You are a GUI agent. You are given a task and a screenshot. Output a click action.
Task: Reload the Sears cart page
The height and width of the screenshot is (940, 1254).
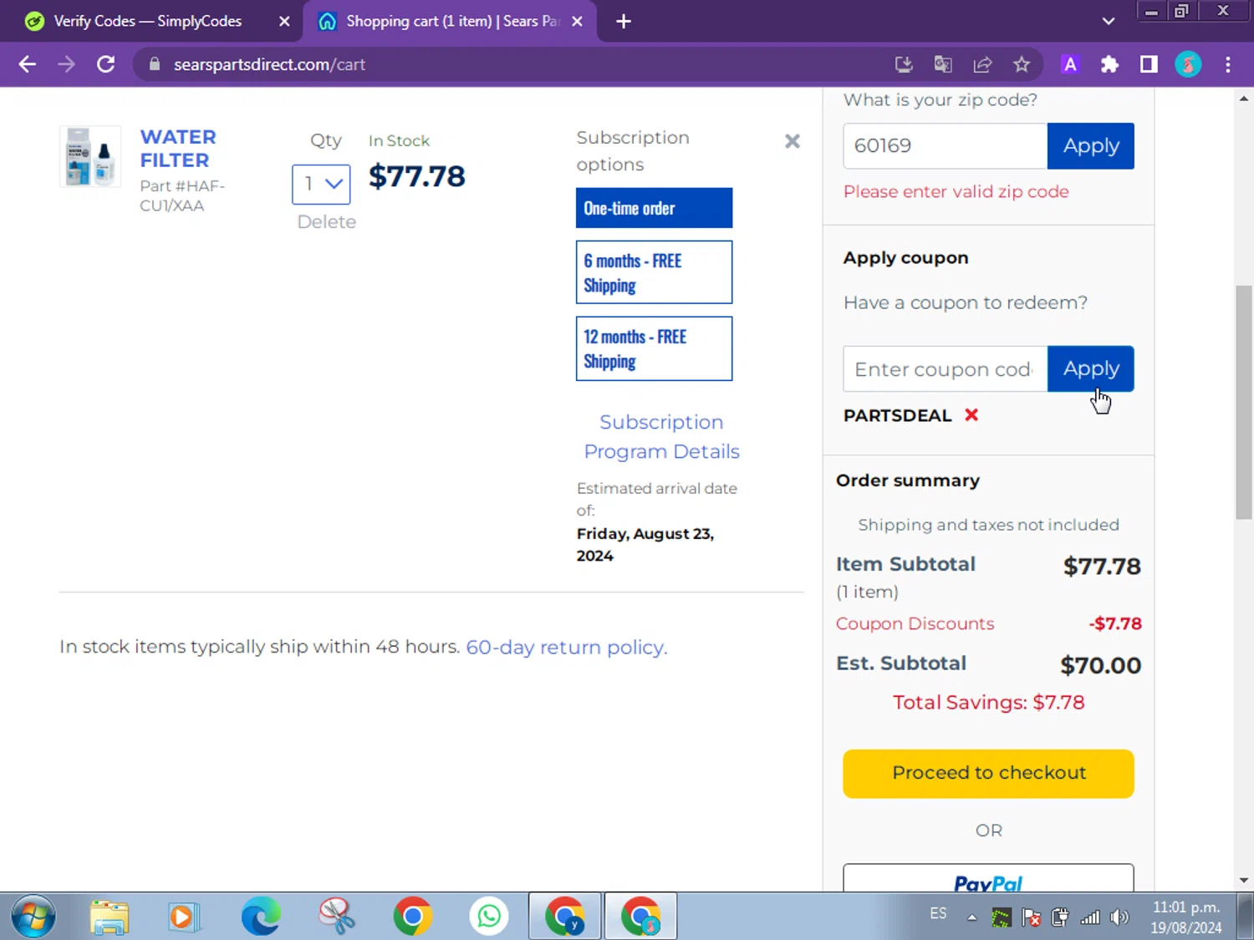[x=105, y=64]
